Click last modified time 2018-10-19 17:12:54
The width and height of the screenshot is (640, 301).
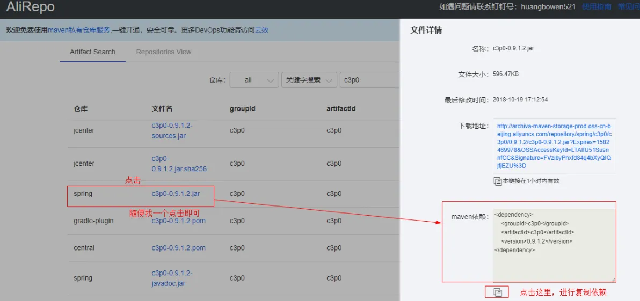tap(520, 99)
